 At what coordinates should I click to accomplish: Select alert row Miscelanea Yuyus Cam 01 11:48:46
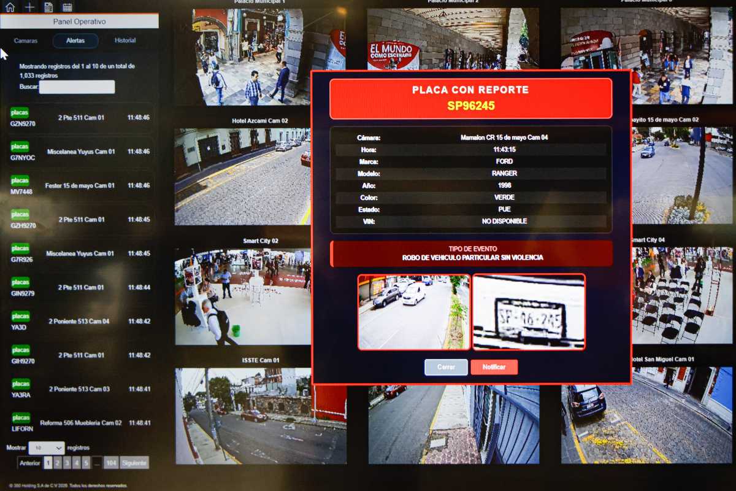(x=80, y=152)
